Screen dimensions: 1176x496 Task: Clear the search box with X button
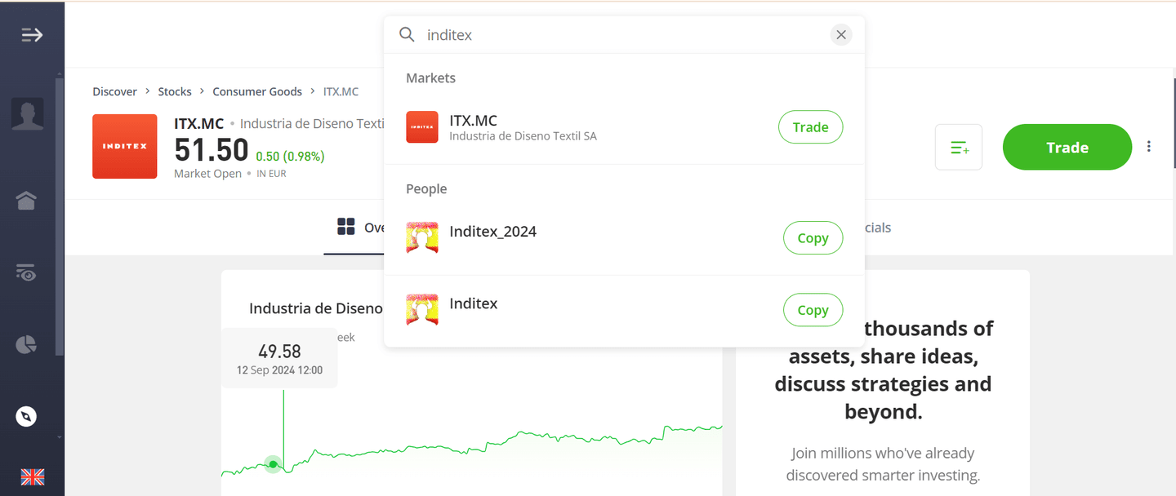(x=841, y=35)
